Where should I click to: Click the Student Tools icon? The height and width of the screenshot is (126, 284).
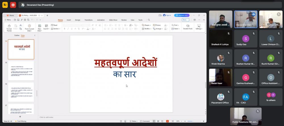(x=188, y=26)
